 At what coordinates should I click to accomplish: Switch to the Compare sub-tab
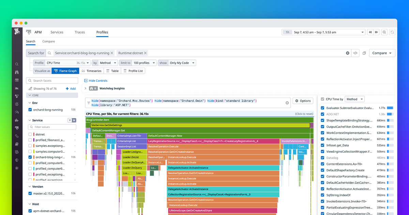pyautogui.click(x=48, y=41)
